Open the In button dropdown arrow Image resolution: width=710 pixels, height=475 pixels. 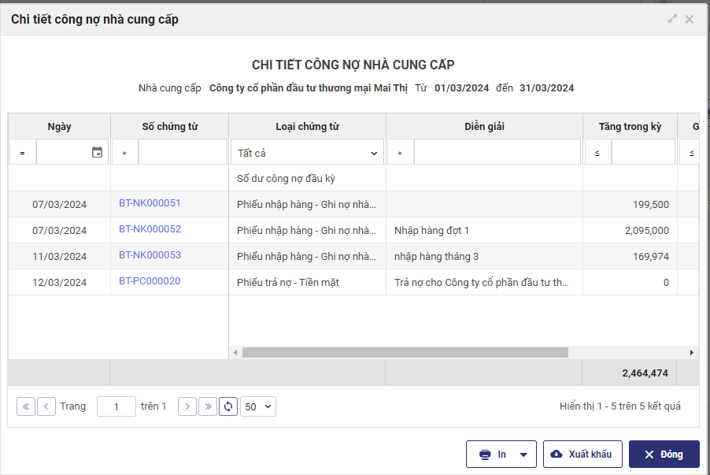point(523,455)
